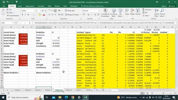Apply center text alignment
The image size is (178, 100).
[x=52, y=15]
